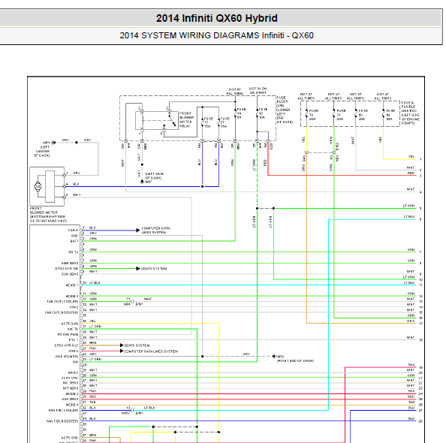
Task: Click the 'FRONT BLOWER MOTOR RELAY' label
Action: (186, 120)
